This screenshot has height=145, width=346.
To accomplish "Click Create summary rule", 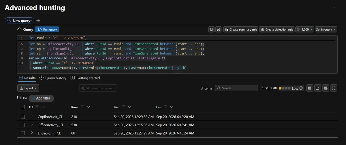I will pyautogui.click(x=241, y=29).
